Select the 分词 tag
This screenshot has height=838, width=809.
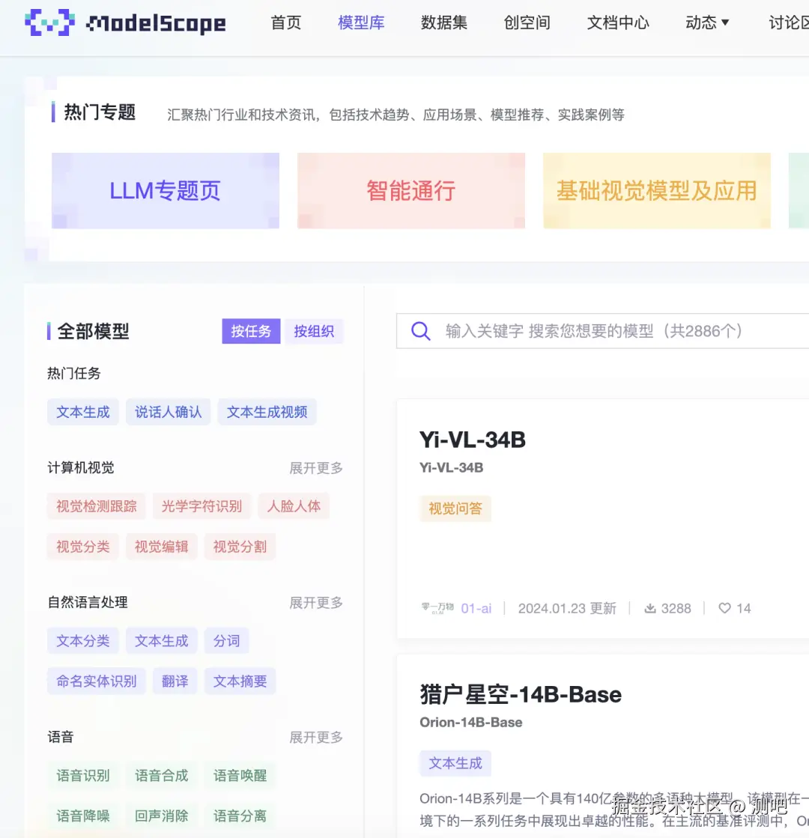coord(226,641)
